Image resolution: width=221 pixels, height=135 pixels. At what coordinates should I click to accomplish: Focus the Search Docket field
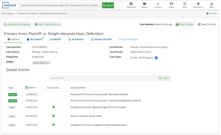click(103, 78)
